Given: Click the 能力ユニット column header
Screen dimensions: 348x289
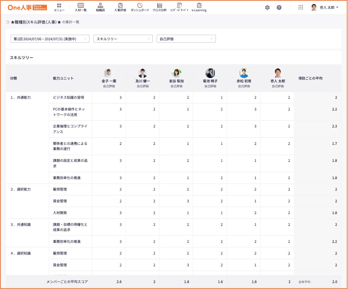Looking at the screenshot, I should (63, 78).
